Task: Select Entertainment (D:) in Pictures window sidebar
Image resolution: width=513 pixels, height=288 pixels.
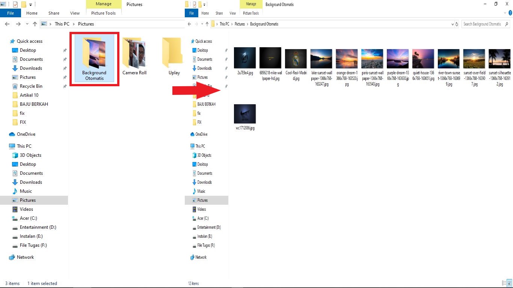Action: tap(38, 227)
